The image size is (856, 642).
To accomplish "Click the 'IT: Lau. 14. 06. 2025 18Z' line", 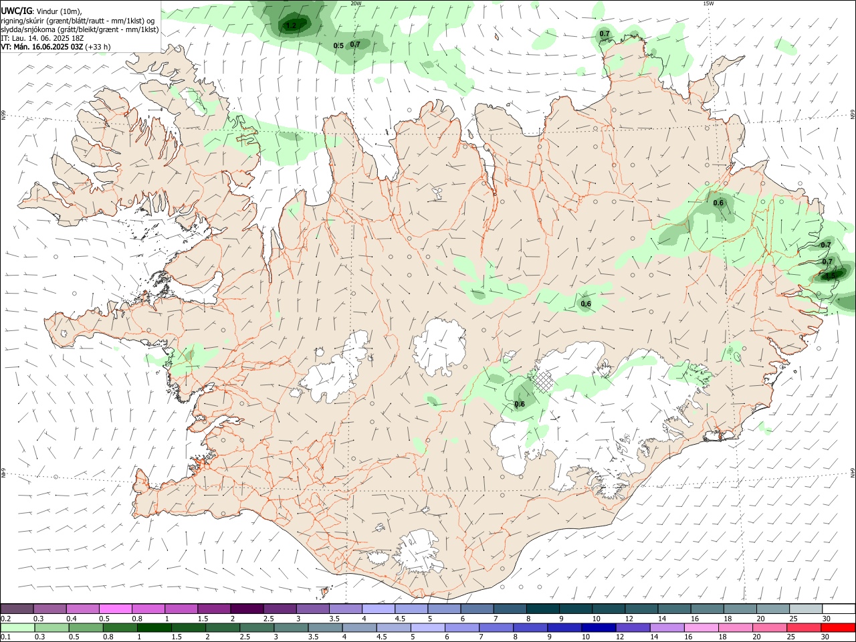I will click(x=42, y=38).
